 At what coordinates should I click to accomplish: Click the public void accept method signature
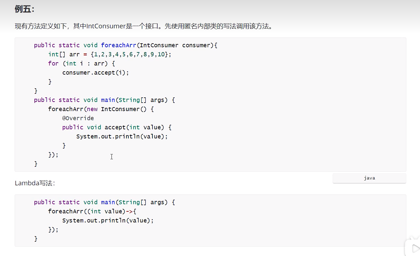116,127
